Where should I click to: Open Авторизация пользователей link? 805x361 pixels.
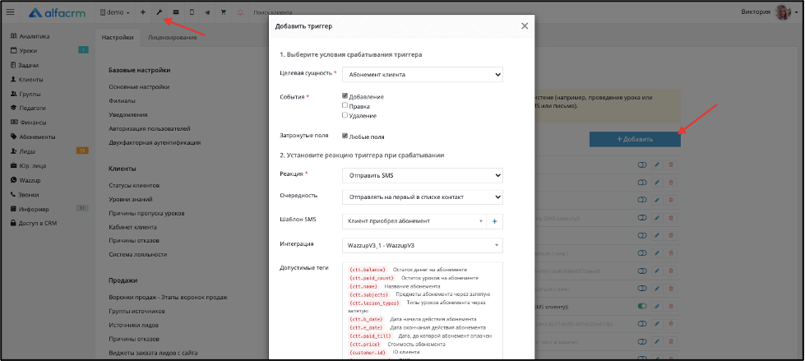click(x=150, y=128)
